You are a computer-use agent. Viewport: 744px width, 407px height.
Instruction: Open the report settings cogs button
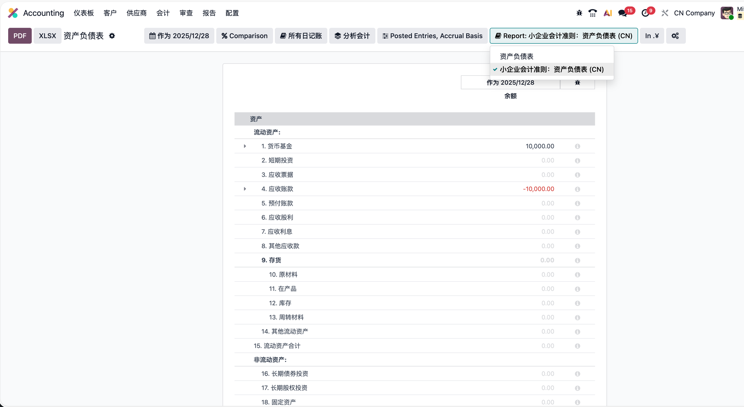coord(675,36)
